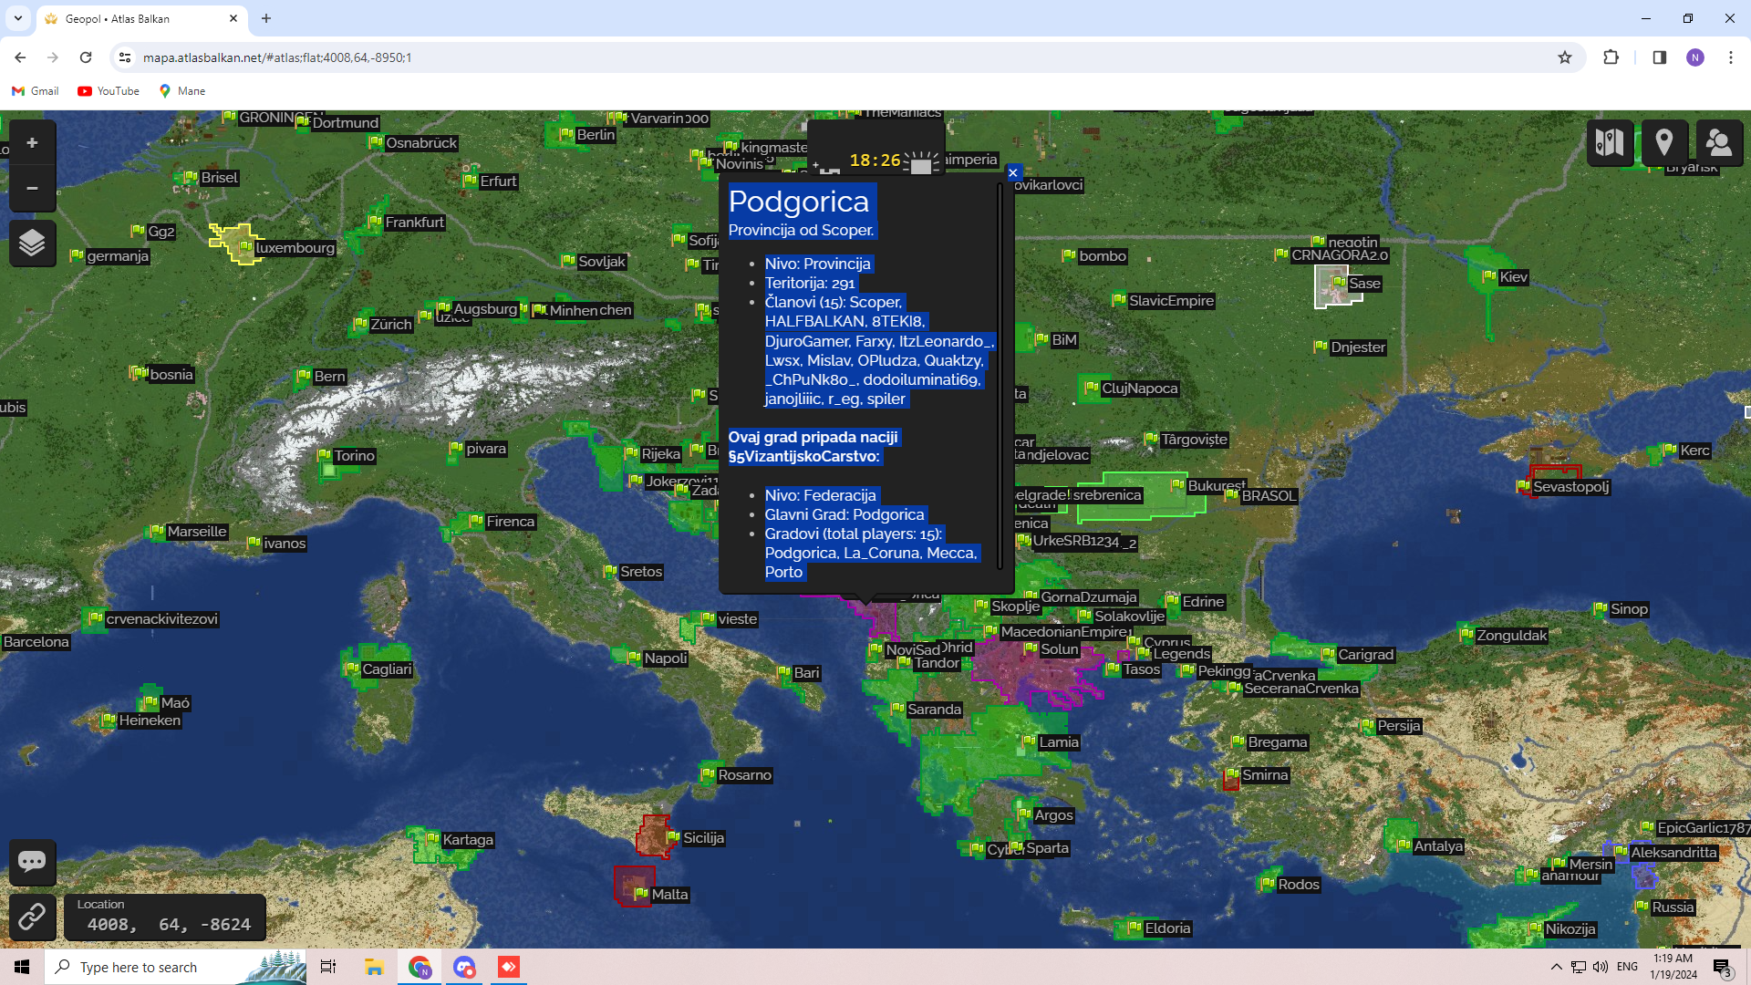1751x985 pixels.
Task: Close the Podgorica popup
Action: pyautogui.click(x=1012, y=173)
